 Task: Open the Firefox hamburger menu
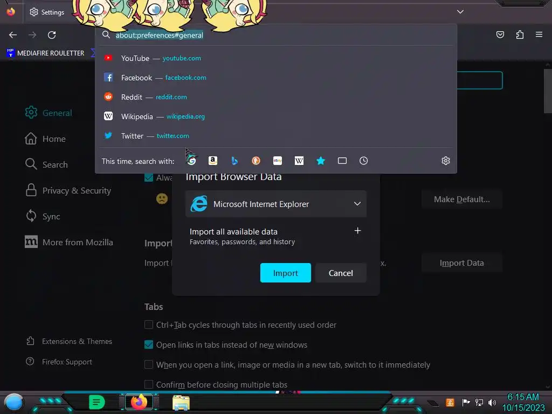click(539, 34)
